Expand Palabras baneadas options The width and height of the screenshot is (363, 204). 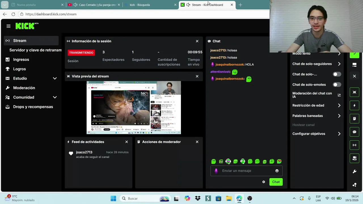[x=339, y=116]
